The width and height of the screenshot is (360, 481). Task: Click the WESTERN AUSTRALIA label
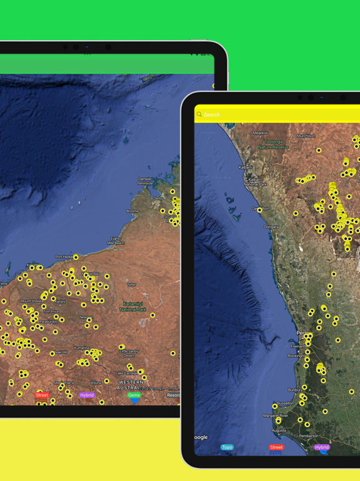pos(131,385)
